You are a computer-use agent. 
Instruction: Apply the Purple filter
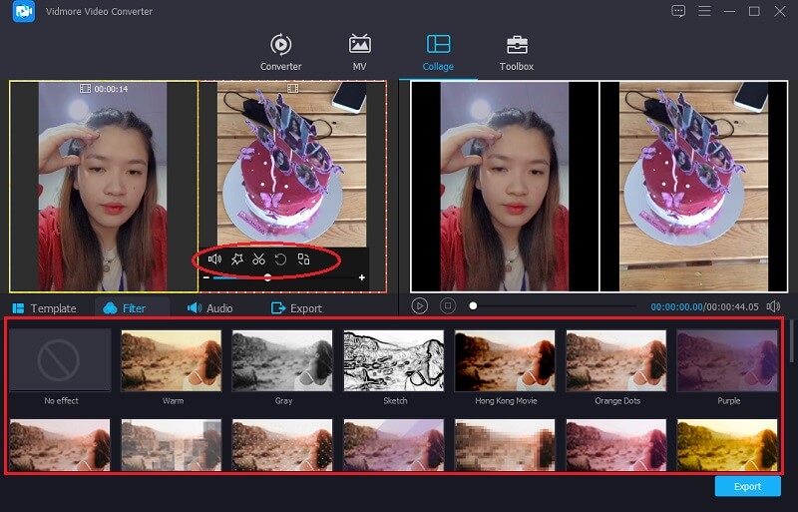tap(727, 360)
